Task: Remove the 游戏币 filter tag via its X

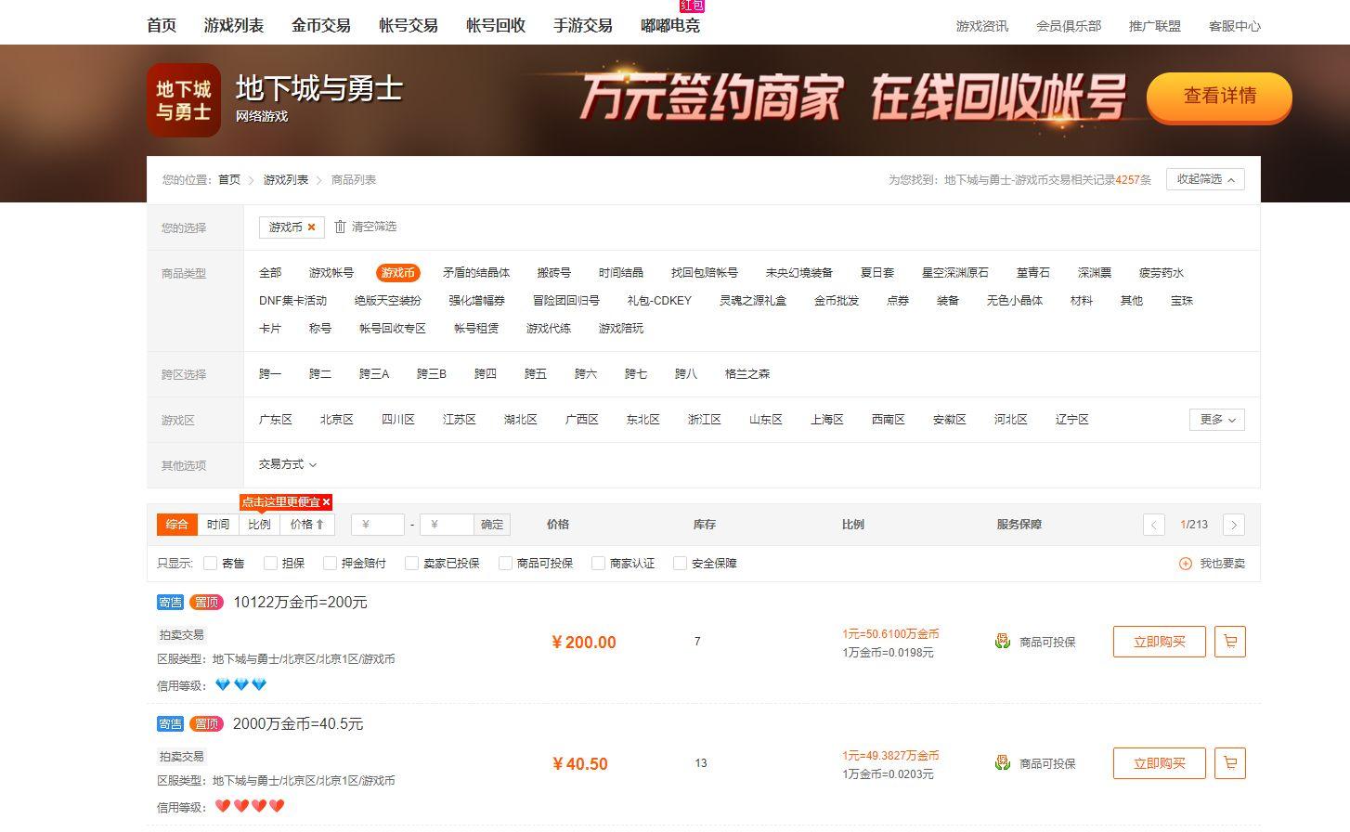Action: pyautogui.click(x=312, y=227)
